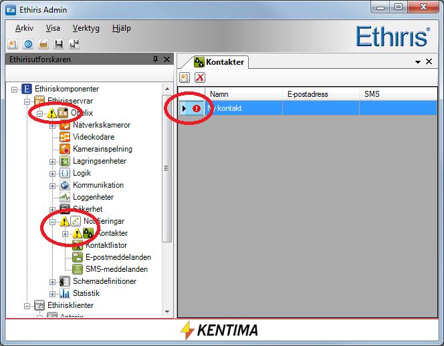Select the Kontakter tab
444x346 pixels.
tap(219, 62)
